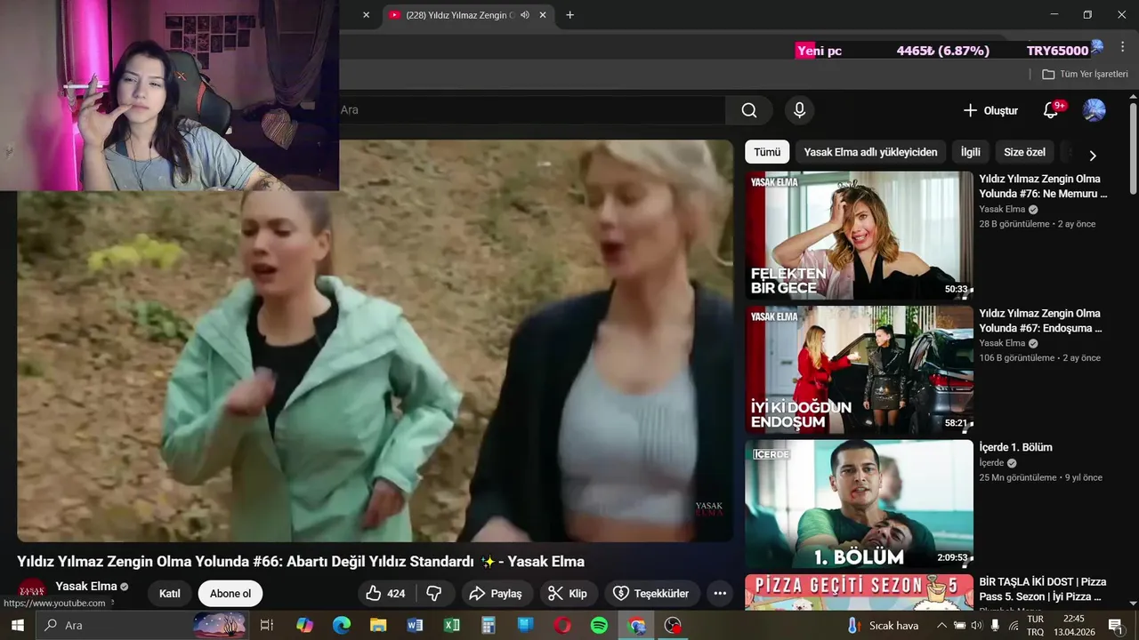The image size is (1139, 640).
Task: Open Sıcak hava weather widget
Action: coord(883,626)
